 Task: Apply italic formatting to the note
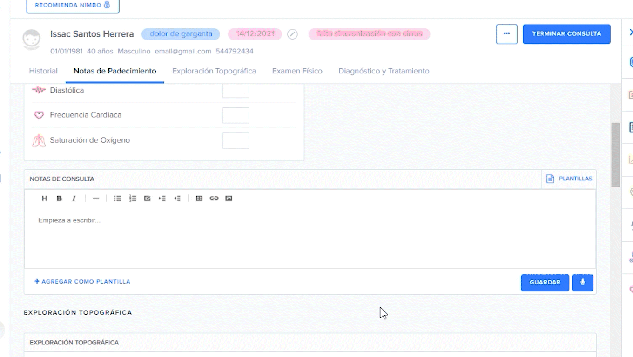pos(74,198)
